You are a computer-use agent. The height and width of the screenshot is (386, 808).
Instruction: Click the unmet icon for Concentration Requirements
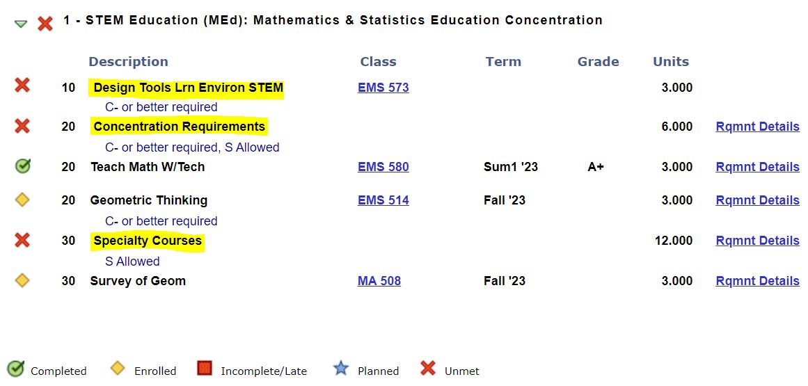coord(22,126)
